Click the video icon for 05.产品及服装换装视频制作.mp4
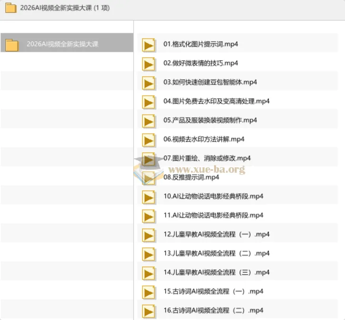 [x=148, y=121]
